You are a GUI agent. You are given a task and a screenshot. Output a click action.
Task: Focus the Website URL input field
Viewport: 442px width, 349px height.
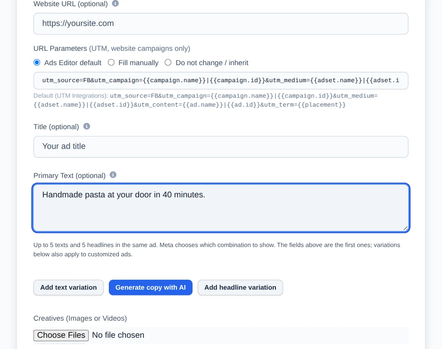[x=221, y=24]
